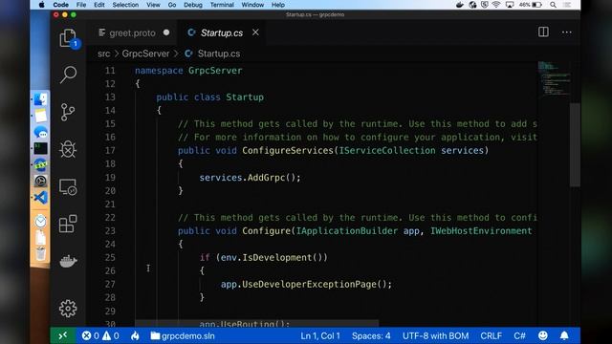Image resolution: width=612 pixels, height=344 pixels.
Task: Click the flame icon in status bar
Action: tap(135, 335)
